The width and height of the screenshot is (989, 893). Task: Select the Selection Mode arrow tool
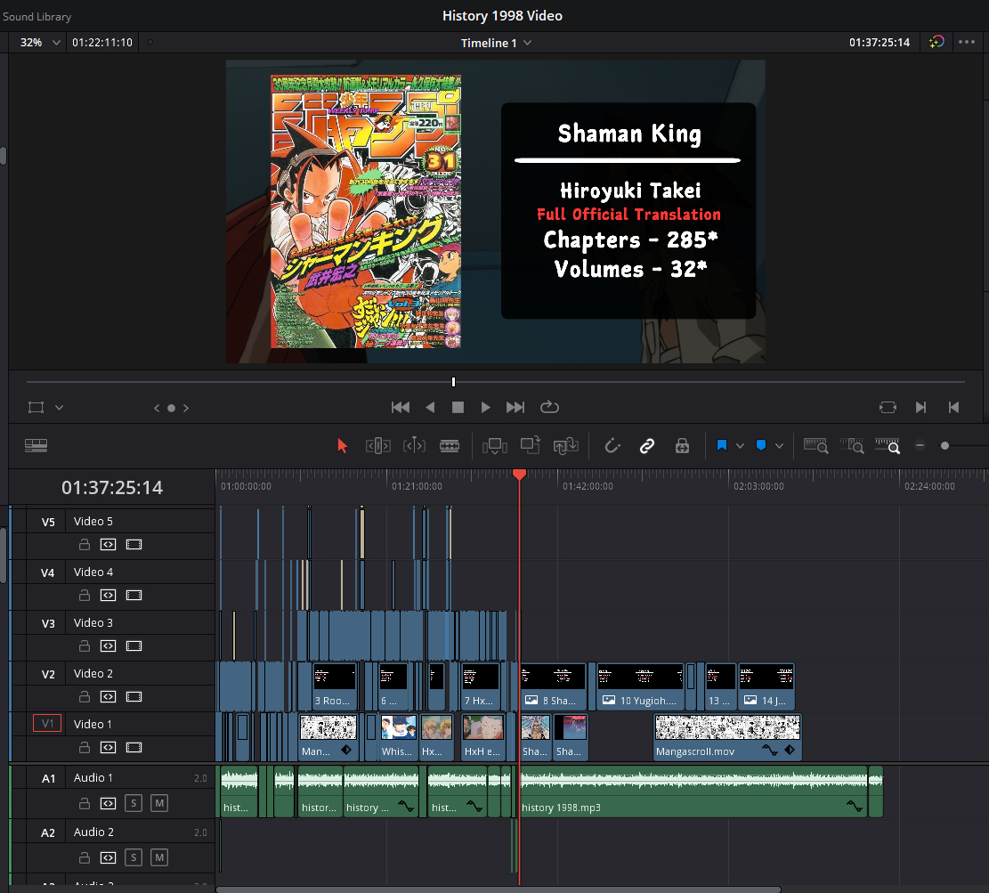pos(343,446)
